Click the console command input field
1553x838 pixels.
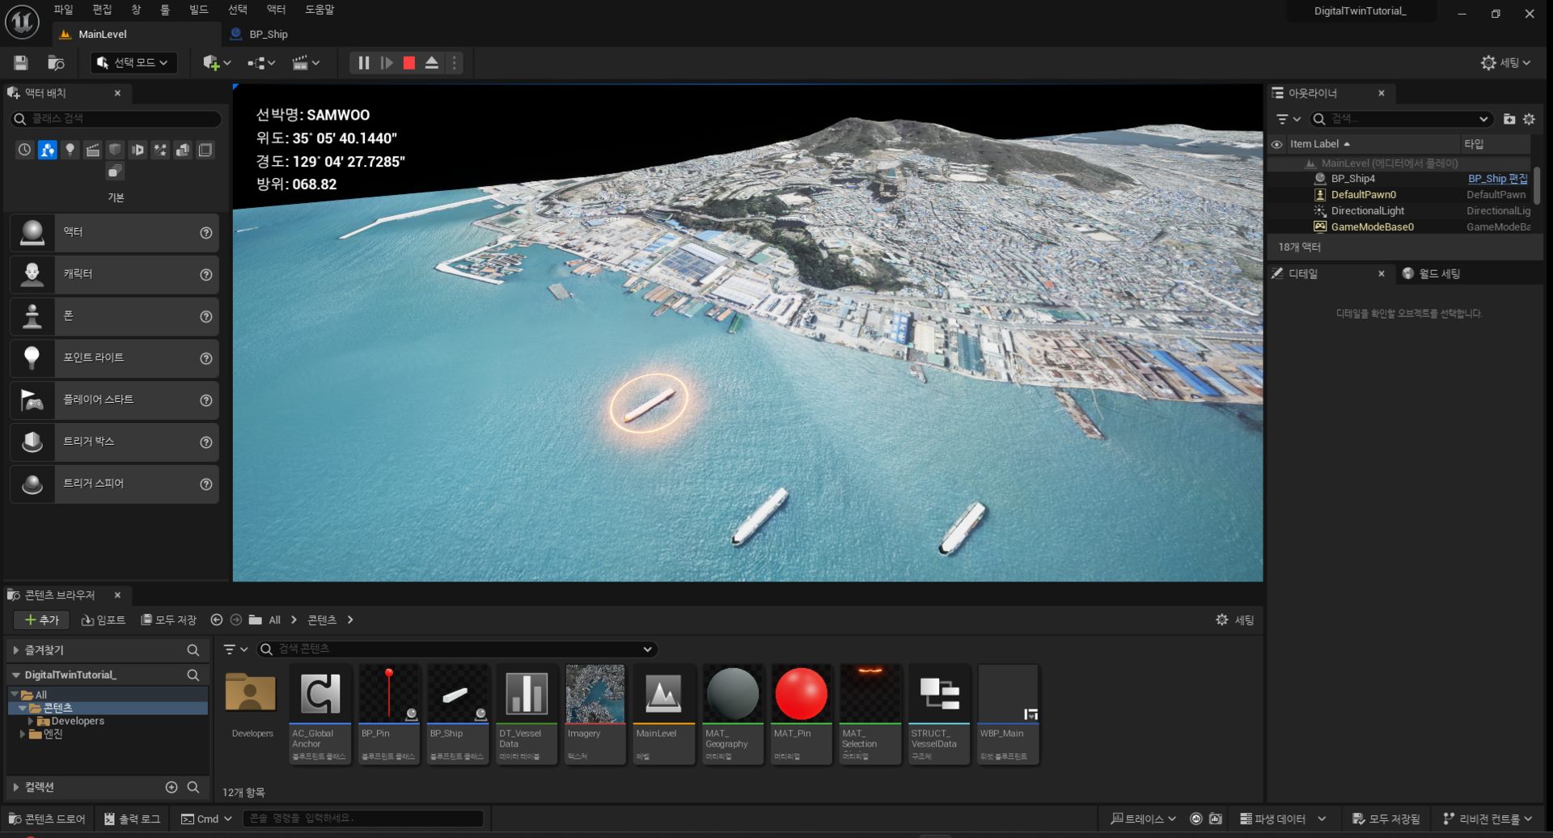[362, 819]
